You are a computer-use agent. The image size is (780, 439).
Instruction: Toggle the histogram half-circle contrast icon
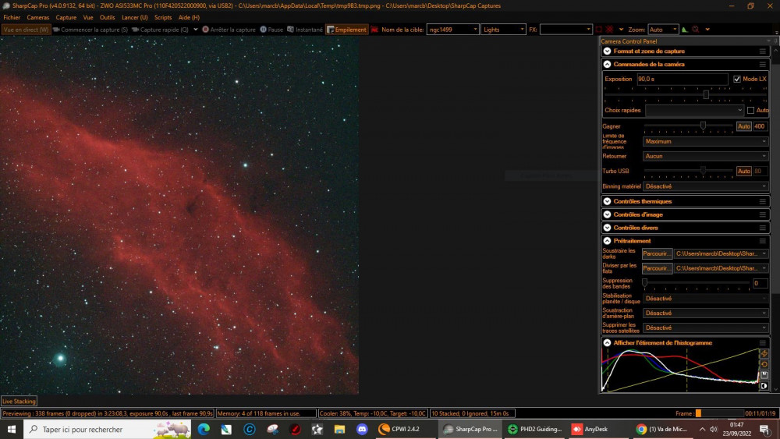click(x=764, y=385)
